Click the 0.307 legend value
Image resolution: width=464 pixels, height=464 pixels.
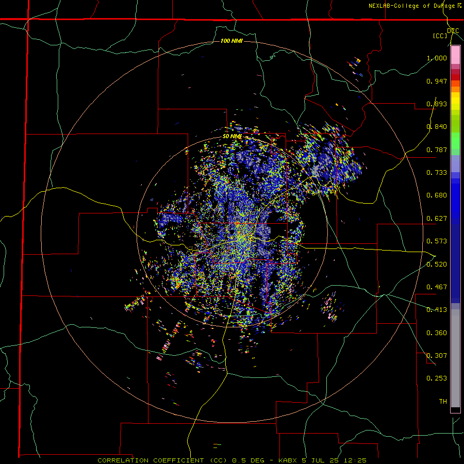437,356
